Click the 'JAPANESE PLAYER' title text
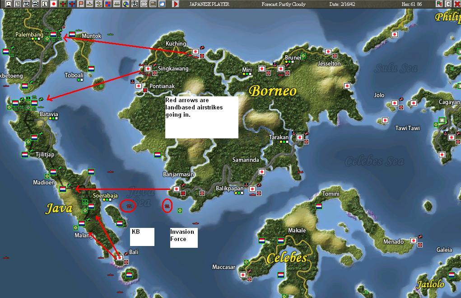The height and width of the screenshot is (298, 461). [210, 4]
